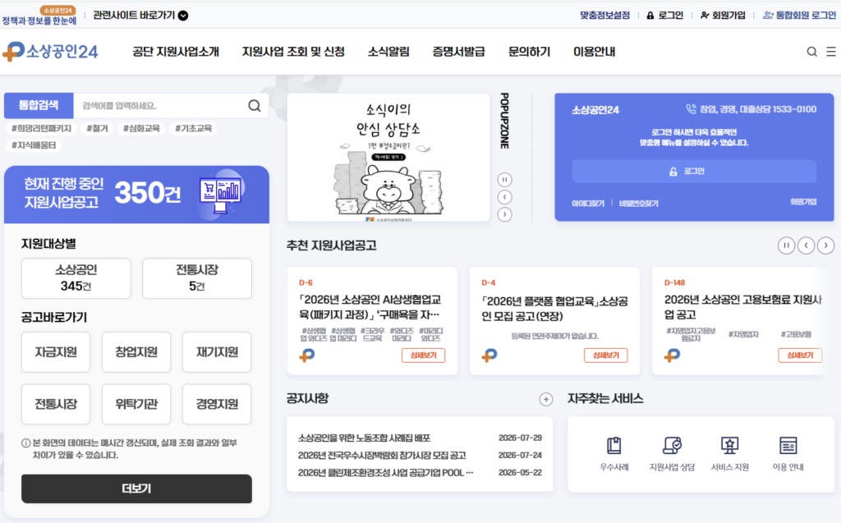
Task: Open the 소식이의 안심 상담소 banner
Action: pyautogui.click(x=388, y=157)
